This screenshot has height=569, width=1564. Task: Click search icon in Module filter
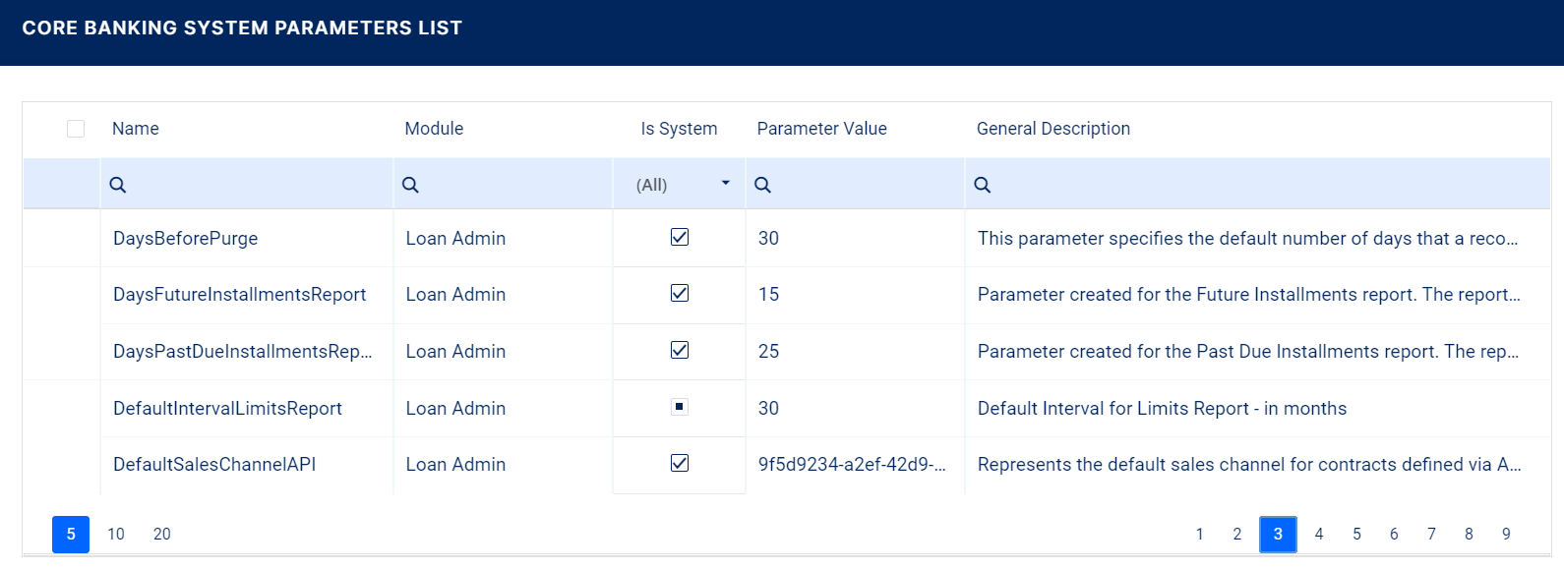pos(410,185)
